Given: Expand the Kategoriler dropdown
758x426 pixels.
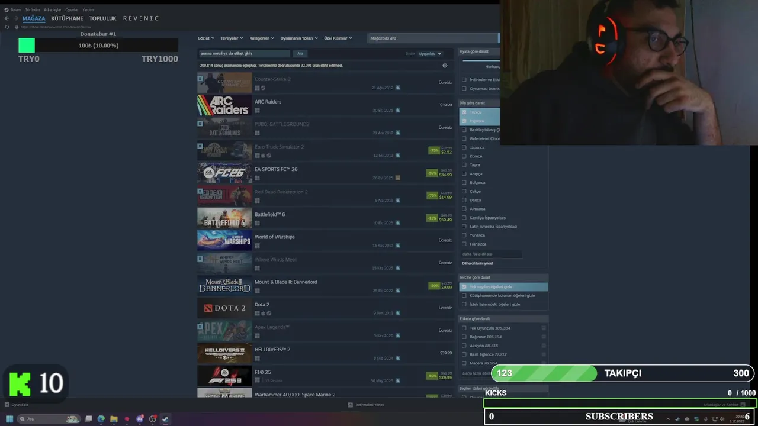Looking at the screenshot, I should click(262, 38).
